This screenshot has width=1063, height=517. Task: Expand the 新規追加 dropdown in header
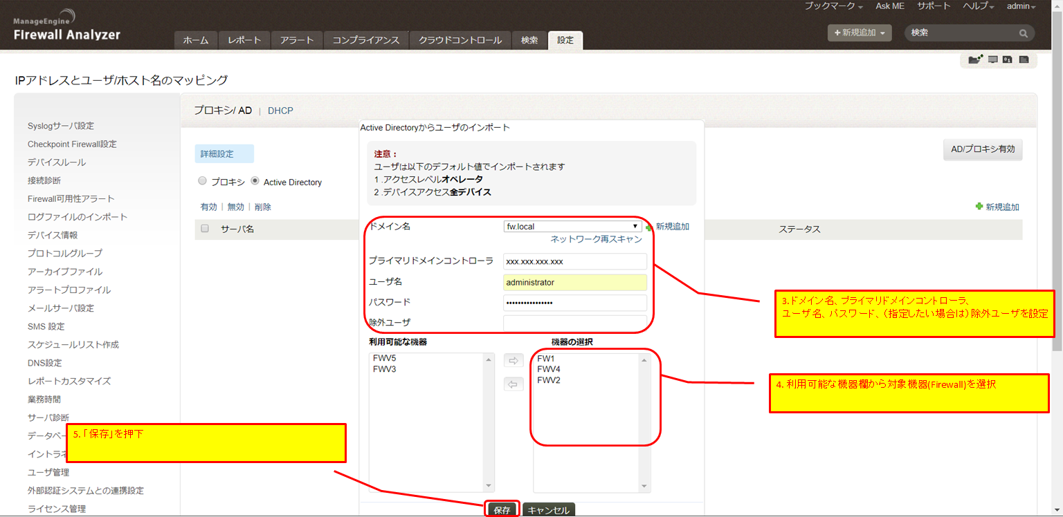pos(860,32)
